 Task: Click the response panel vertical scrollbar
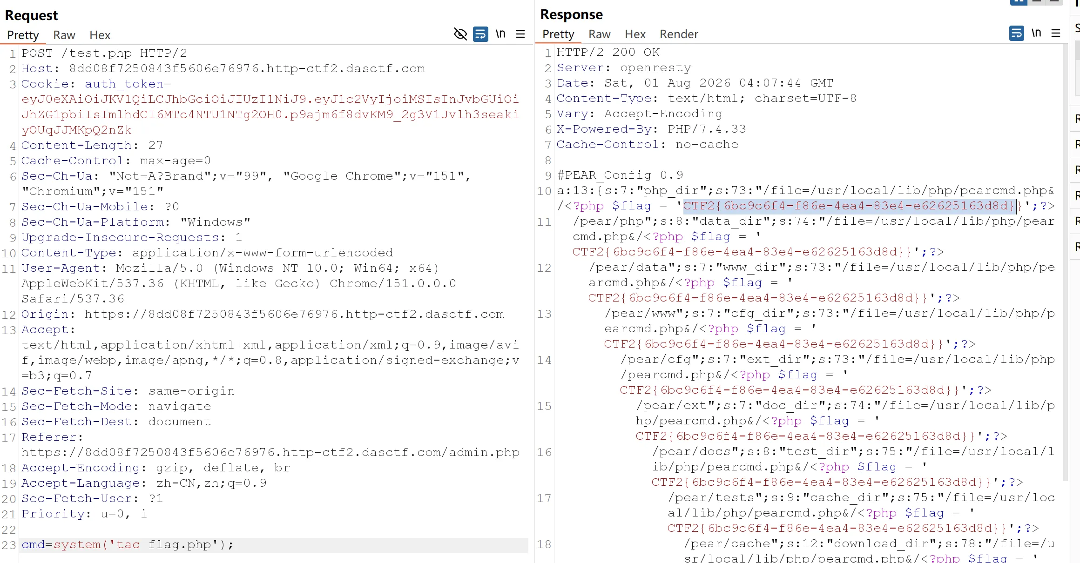(x=1066, y=263)
